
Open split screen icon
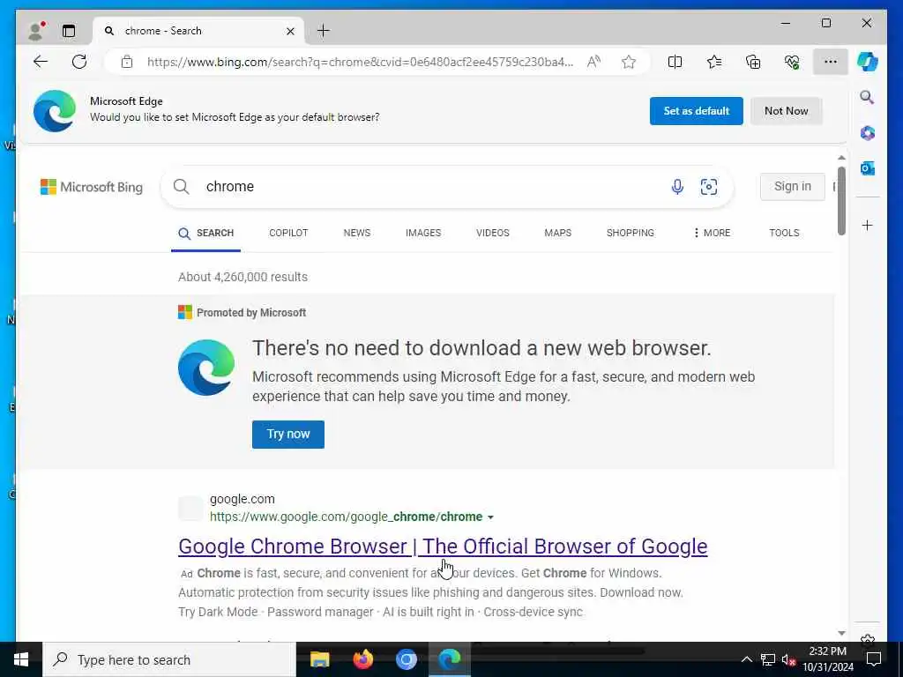(675, 62)
